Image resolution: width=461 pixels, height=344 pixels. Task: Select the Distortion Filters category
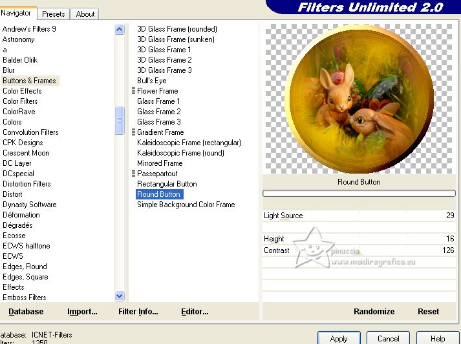(27, 184)
